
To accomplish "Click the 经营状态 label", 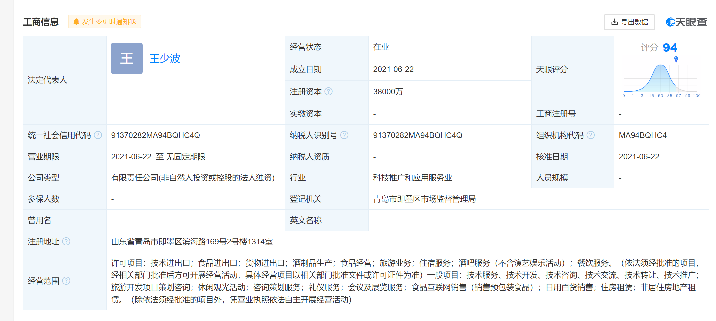I will pyautogui.click(x=306, y=47).
